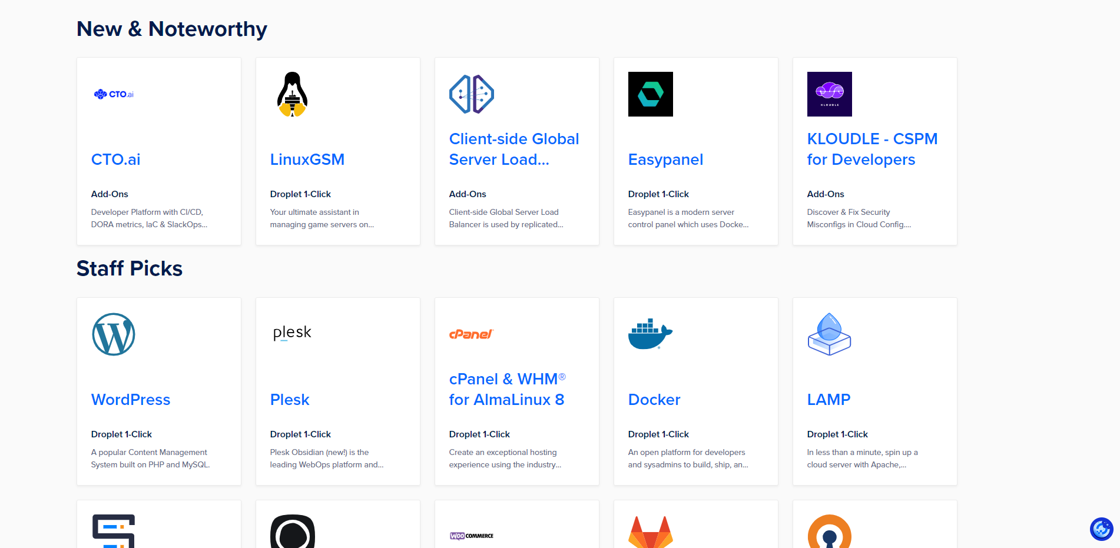Open the Easypanel title link
The width and height of the screenshot is (1120, 548).
click(x=665, y=160)
